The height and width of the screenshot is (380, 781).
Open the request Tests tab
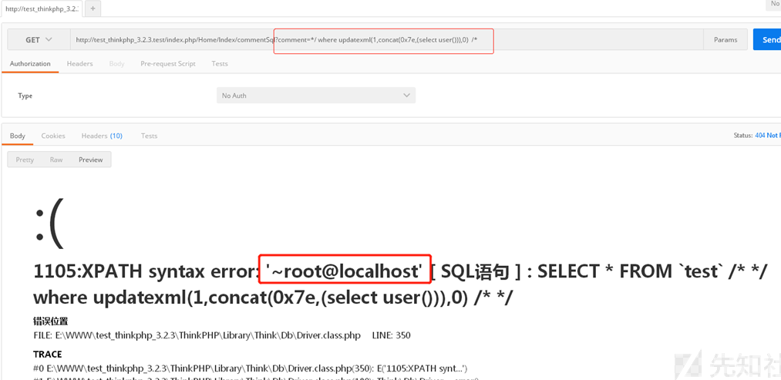pyautogui.click(x=220, y=64)
